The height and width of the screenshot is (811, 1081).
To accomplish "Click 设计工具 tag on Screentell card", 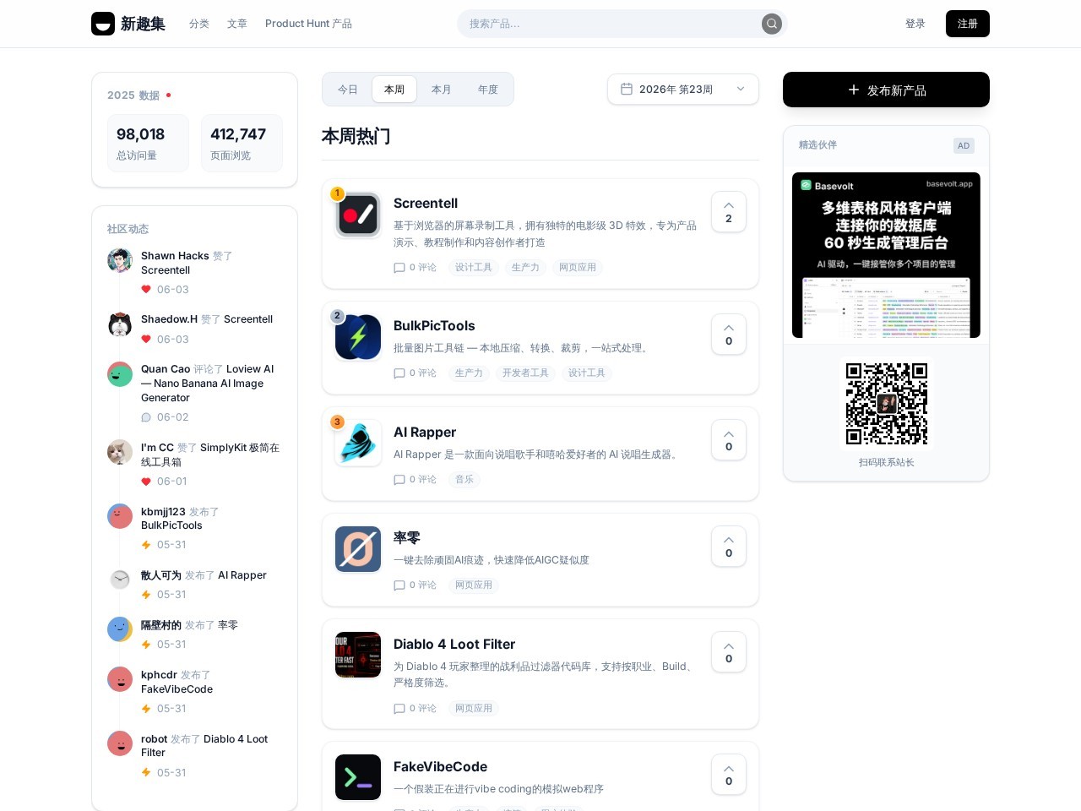I will (x=474, y=268).
